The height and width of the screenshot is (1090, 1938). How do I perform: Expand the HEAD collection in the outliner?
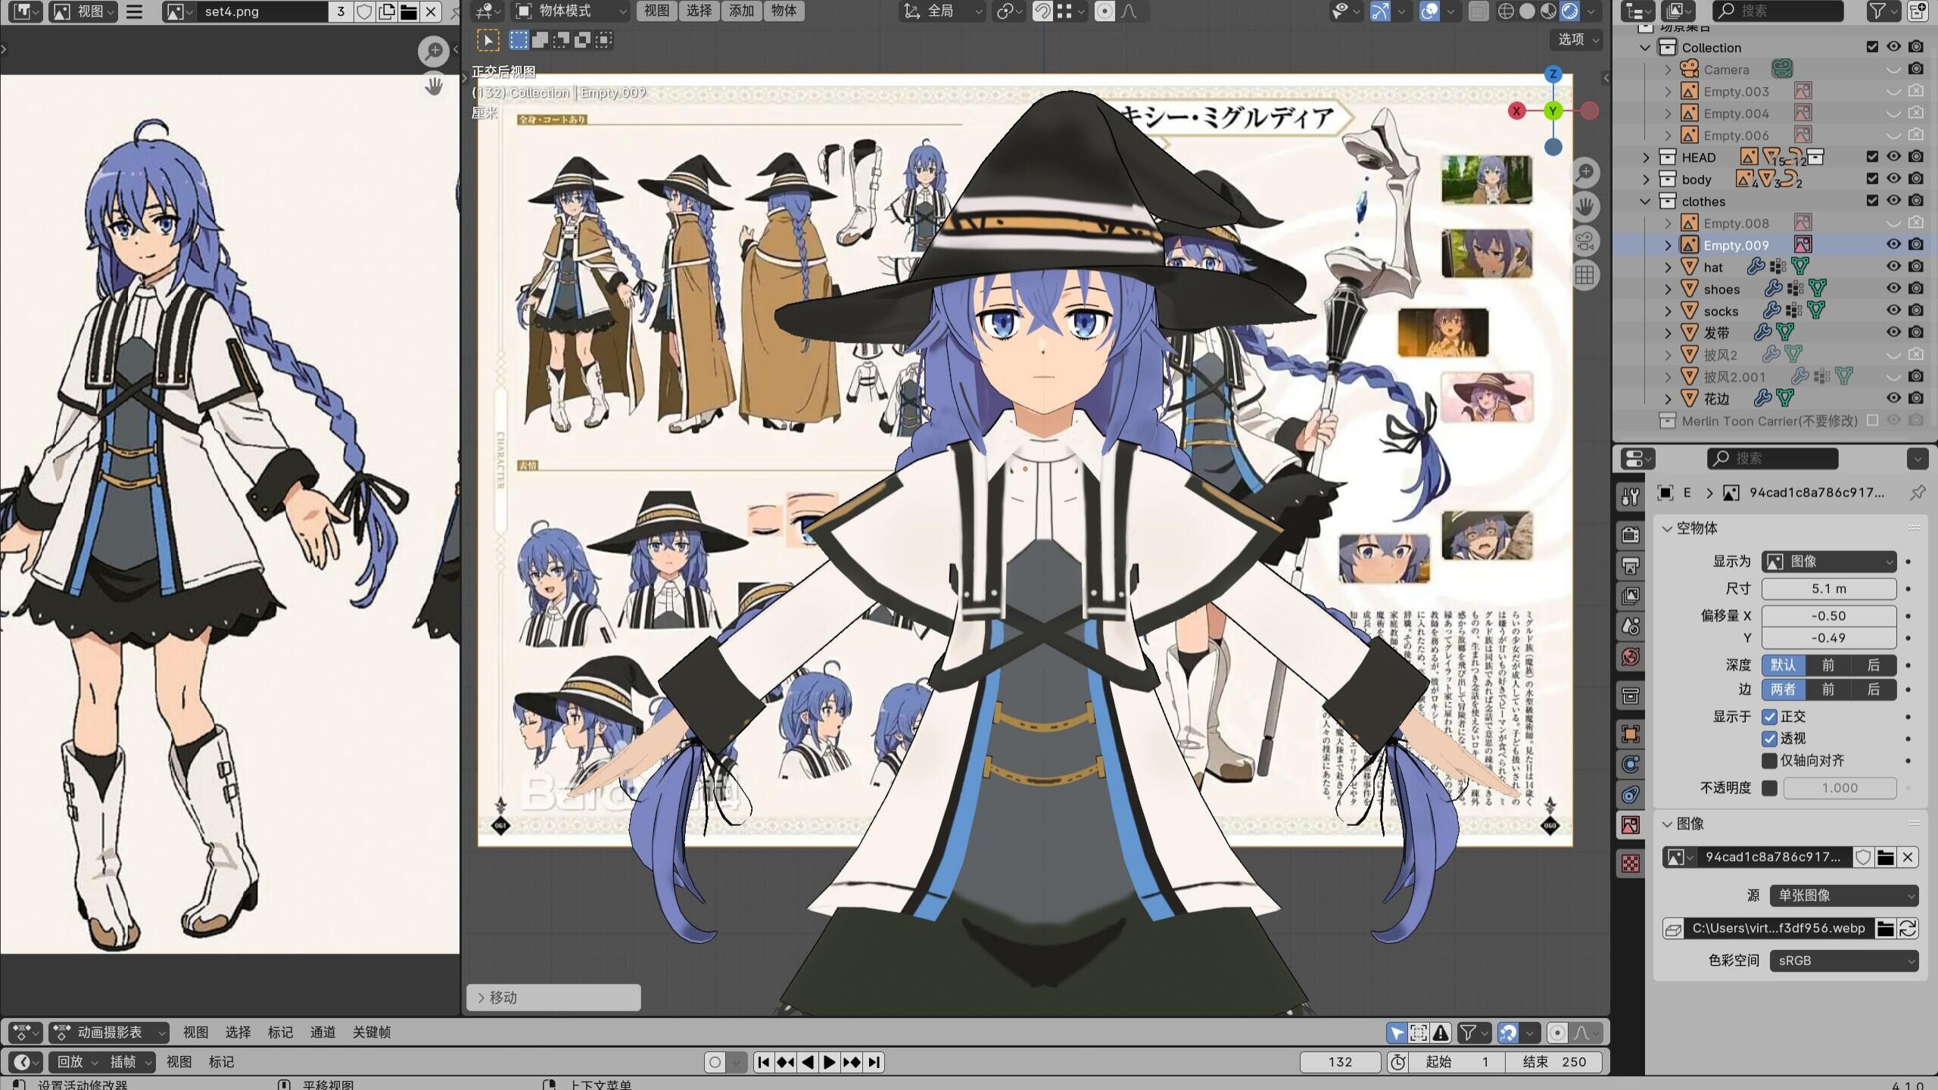click(x=1646, y=157)
